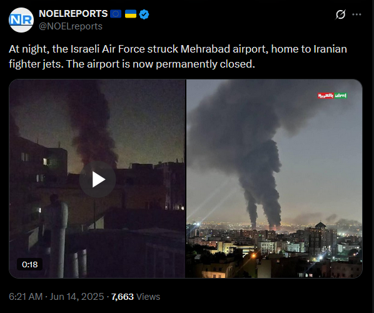Screen dimensions: 374x313
Task: Play the video with the center button
Action: pos(98,179)
